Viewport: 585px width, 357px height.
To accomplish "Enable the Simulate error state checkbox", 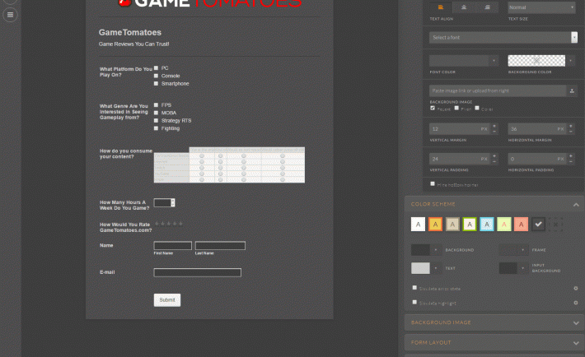I will [x=414, y=288].
